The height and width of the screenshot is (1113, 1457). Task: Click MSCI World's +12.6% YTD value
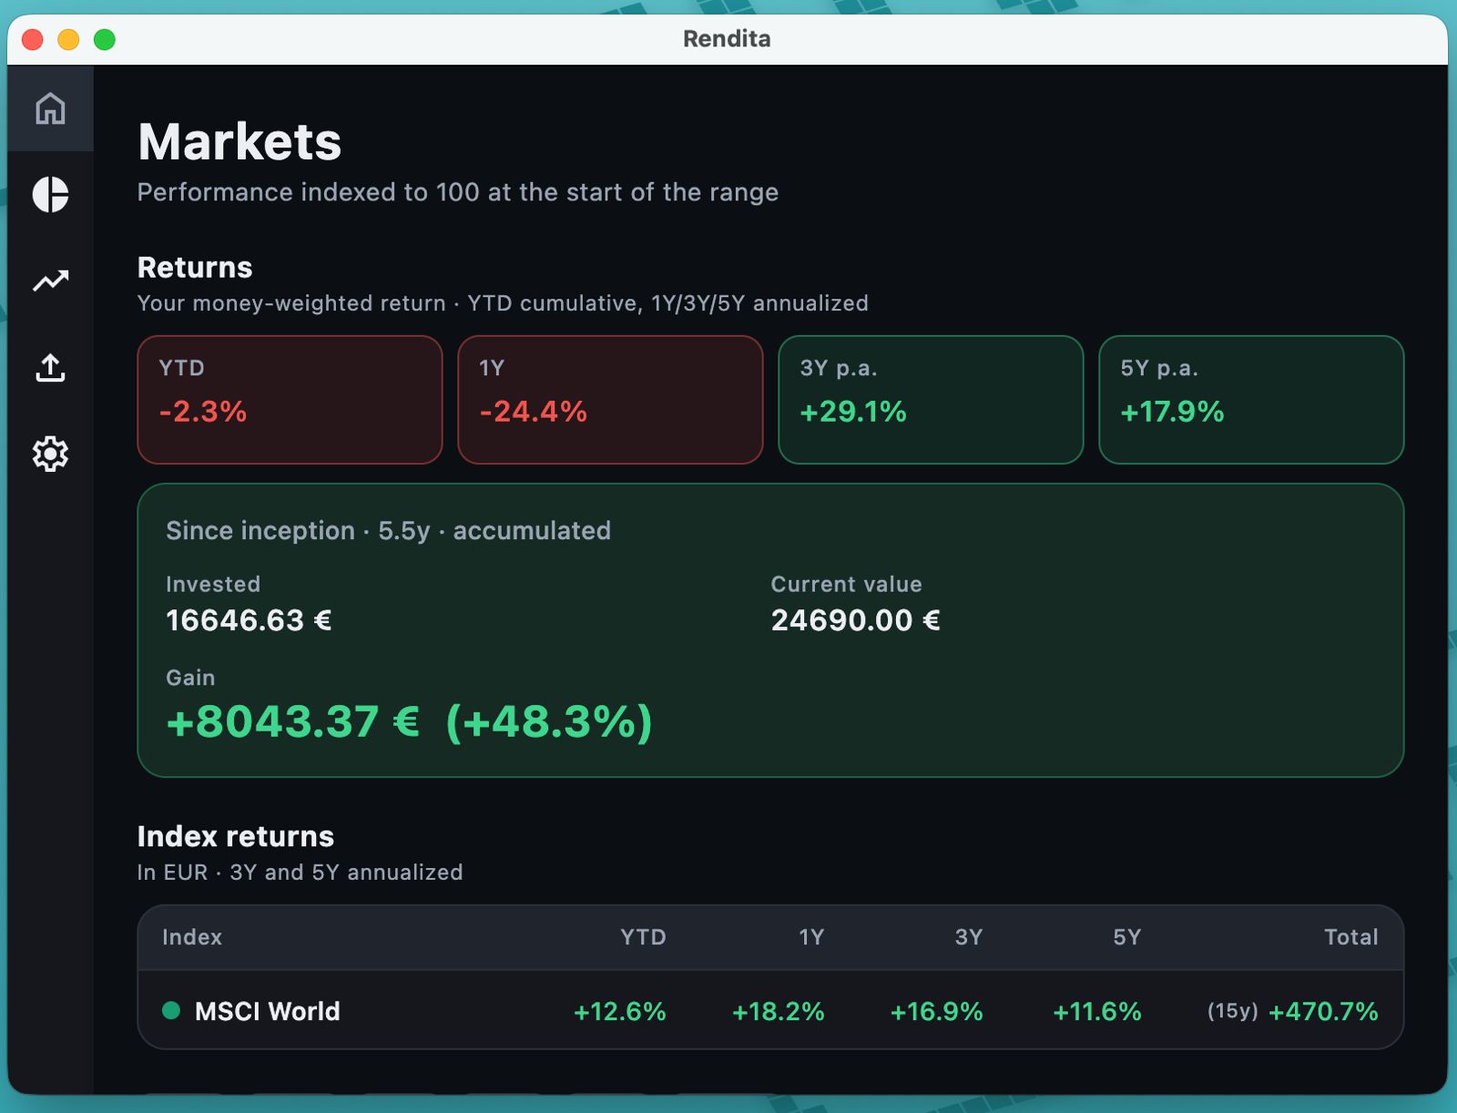619,1012
